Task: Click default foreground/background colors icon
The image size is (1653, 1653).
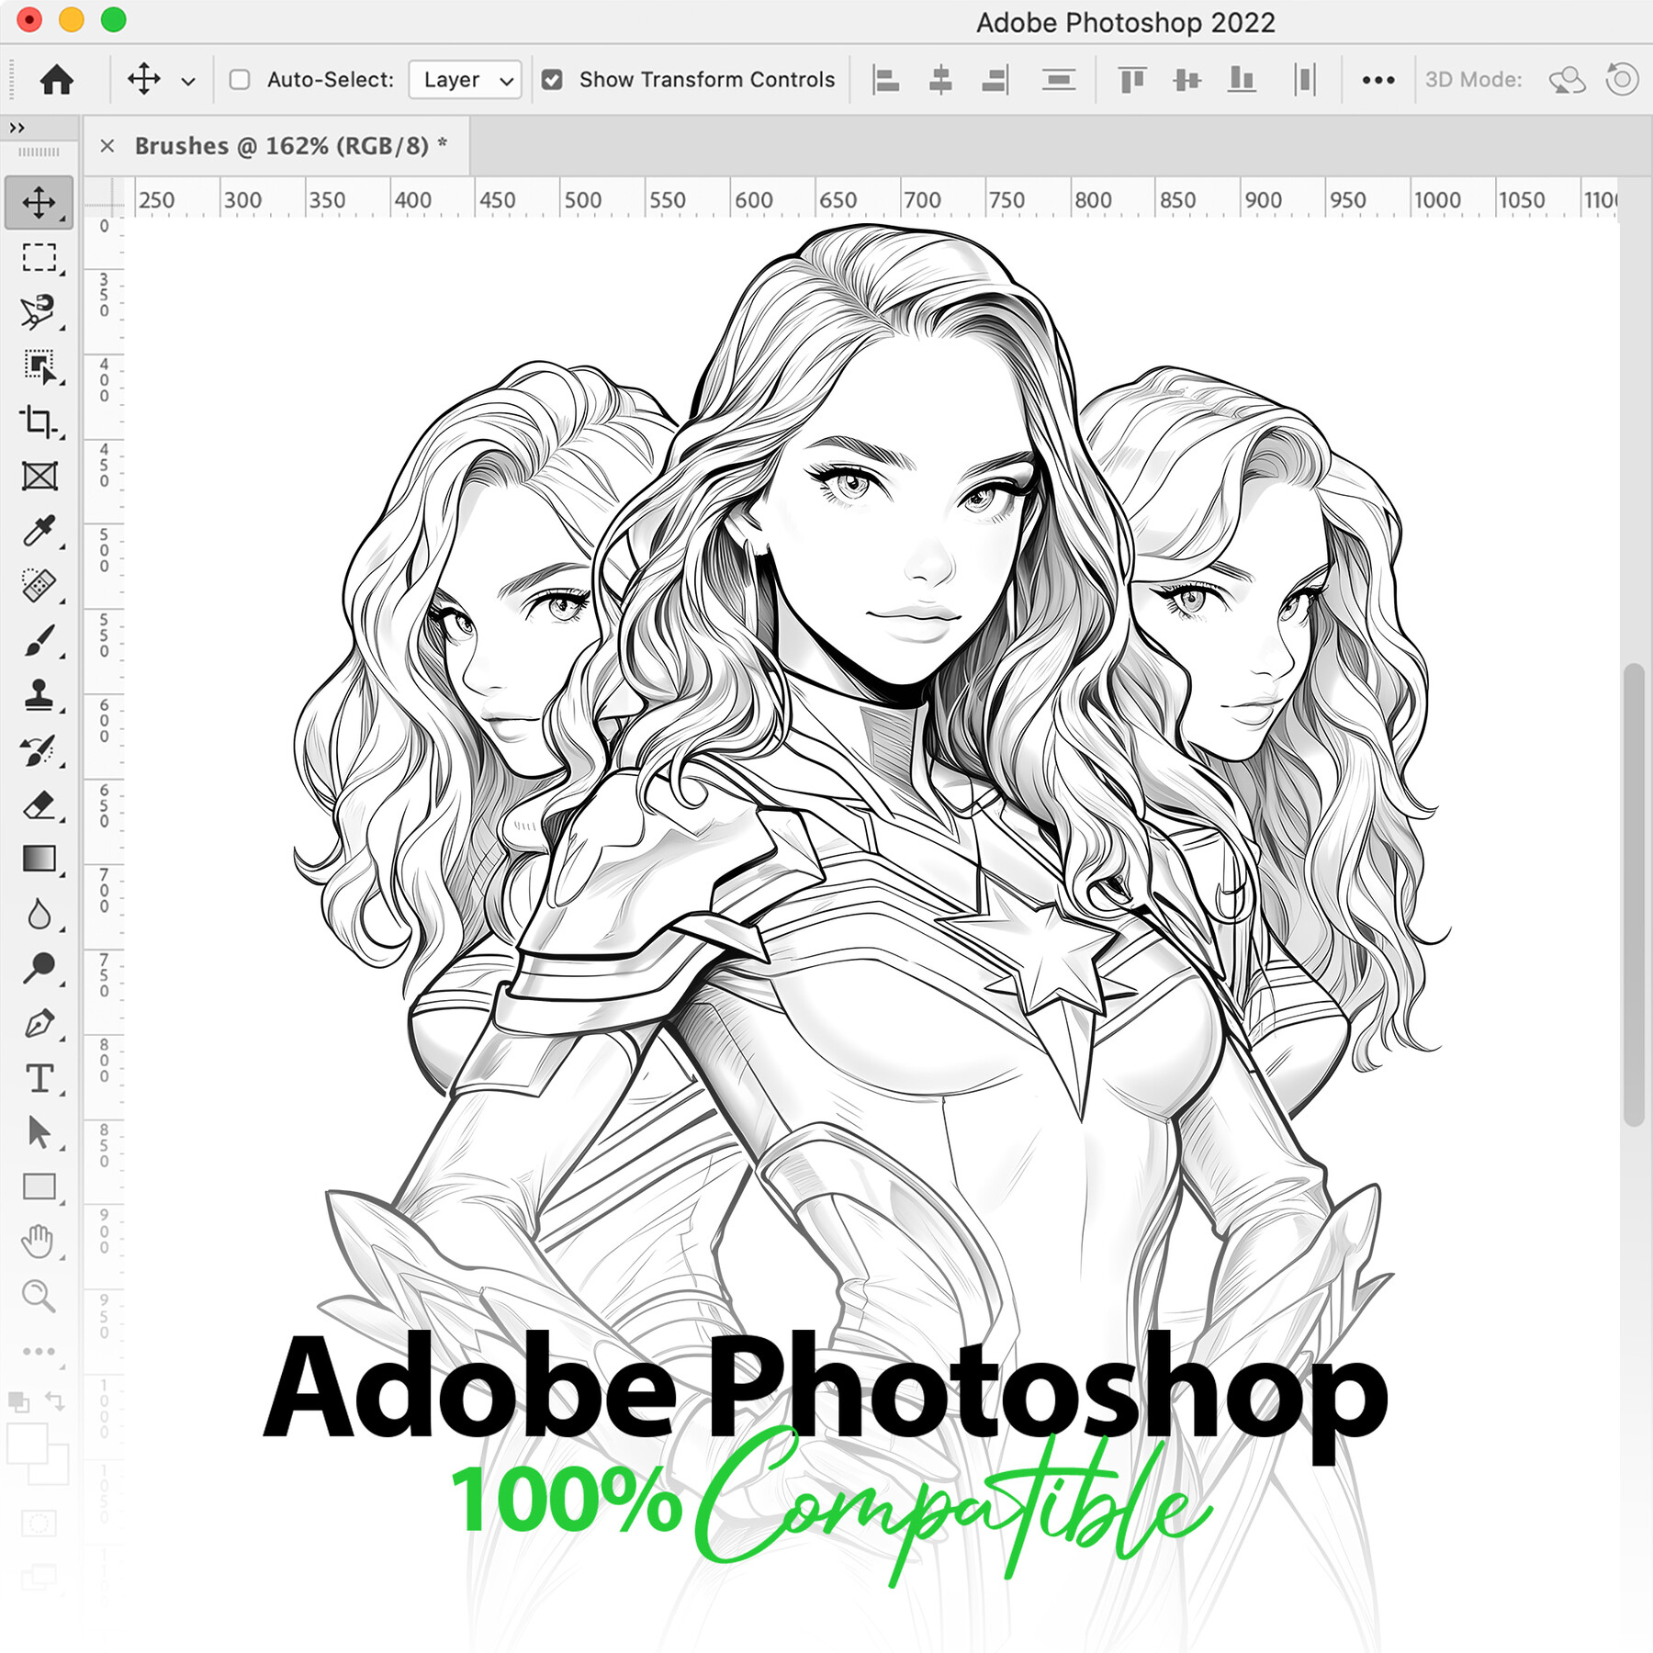Action: point(19,1402)
